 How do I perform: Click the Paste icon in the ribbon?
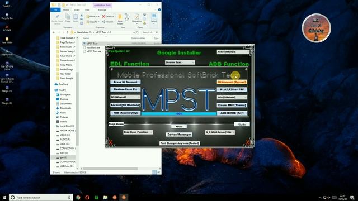(76, 18)
